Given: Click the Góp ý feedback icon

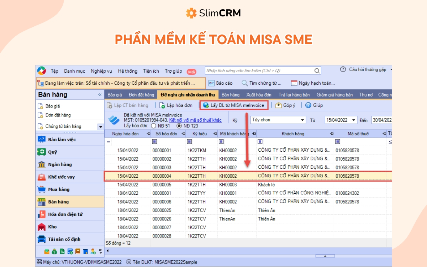Looking at the screenshot, I should (x=279, y=105).
